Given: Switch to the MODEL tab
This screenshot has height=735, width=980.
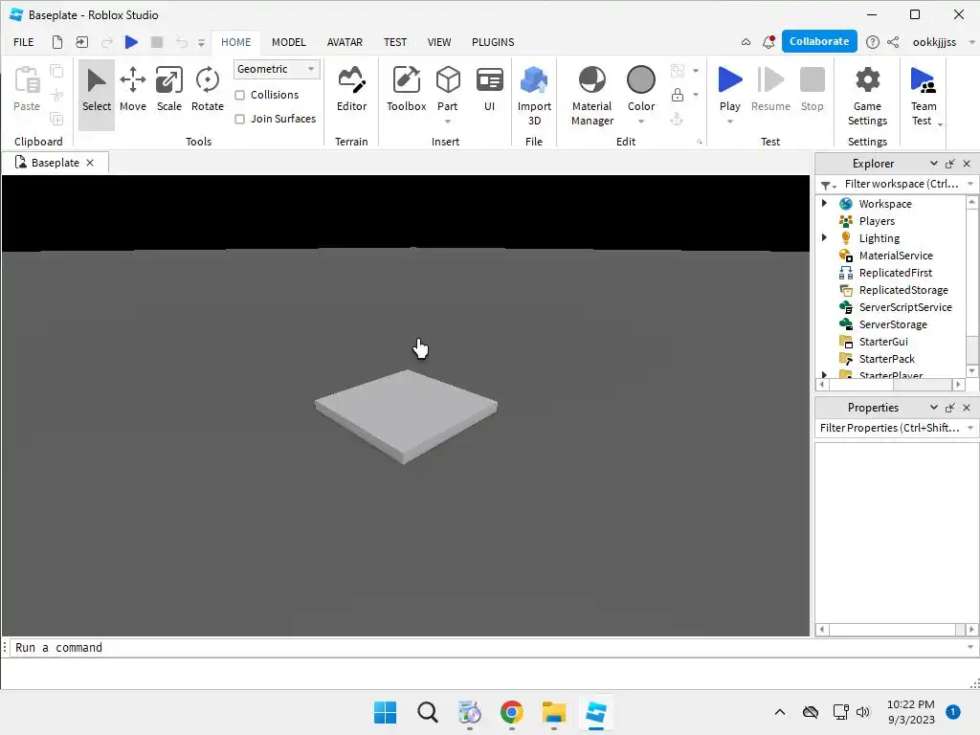Looking at the screenshot, I should point(289,42).
